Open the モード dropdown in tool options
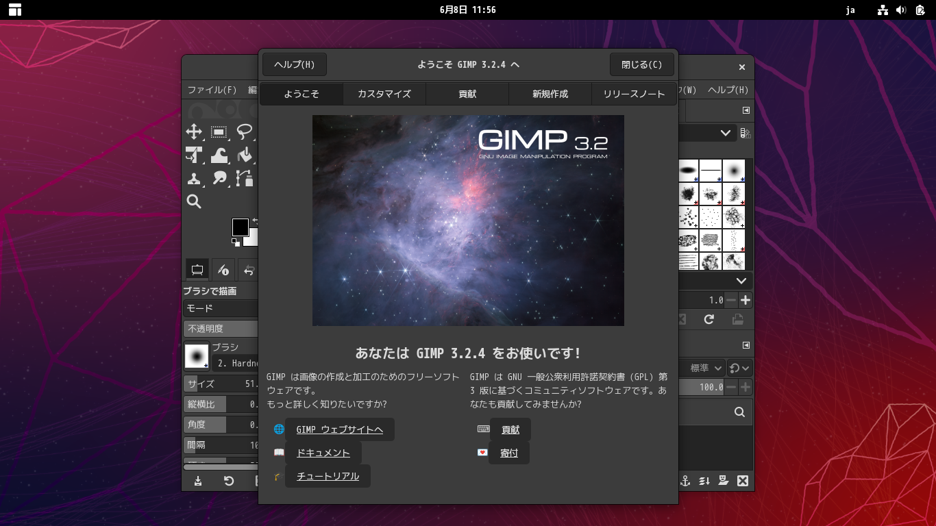Viewport: 936px width, 526px height. click(x=221, y=309)
